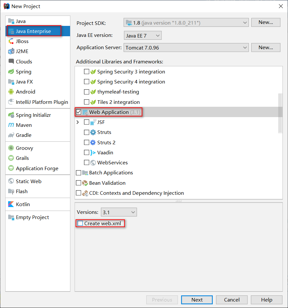Click the Struts 2 gear icon
288x308 pixels.
(x=93, y=142)
